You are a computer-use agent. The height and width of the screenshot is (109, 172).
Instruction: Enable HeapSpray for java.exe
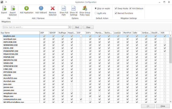(x=72, y=84)
